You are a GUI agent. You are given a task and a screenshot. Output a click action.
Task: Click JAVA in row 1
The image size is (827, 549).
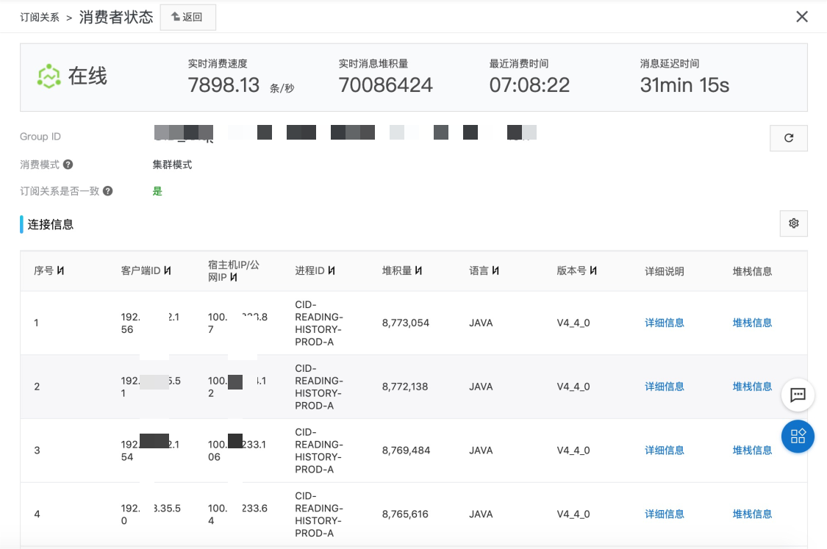[481, 323]
